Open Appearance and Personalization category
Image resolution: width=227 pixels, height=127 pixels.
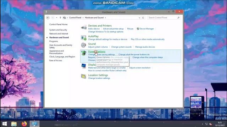[x=56, y=52]
